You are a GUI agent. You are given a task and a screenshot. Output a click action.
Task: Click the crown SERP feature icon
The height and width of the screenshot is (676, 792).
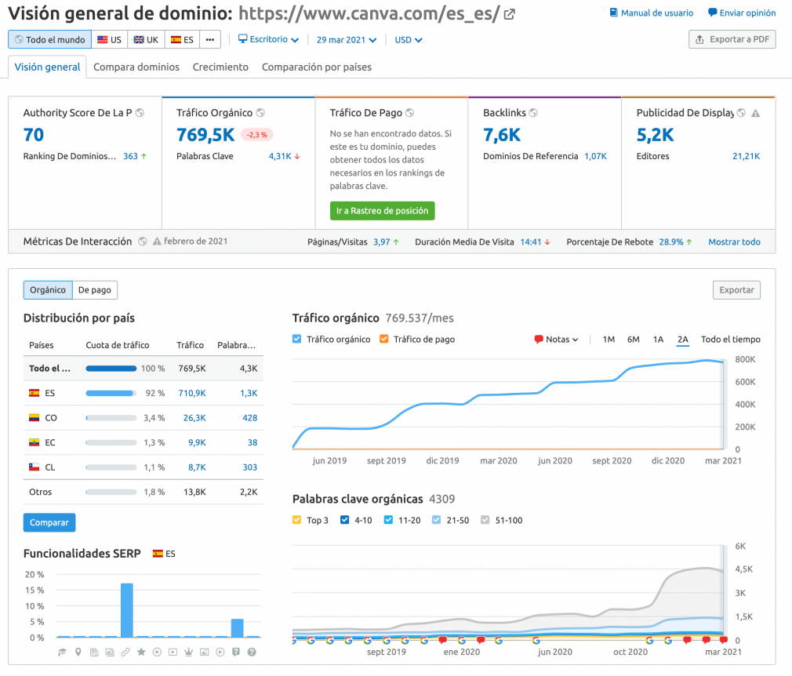[x=188, y=652]
